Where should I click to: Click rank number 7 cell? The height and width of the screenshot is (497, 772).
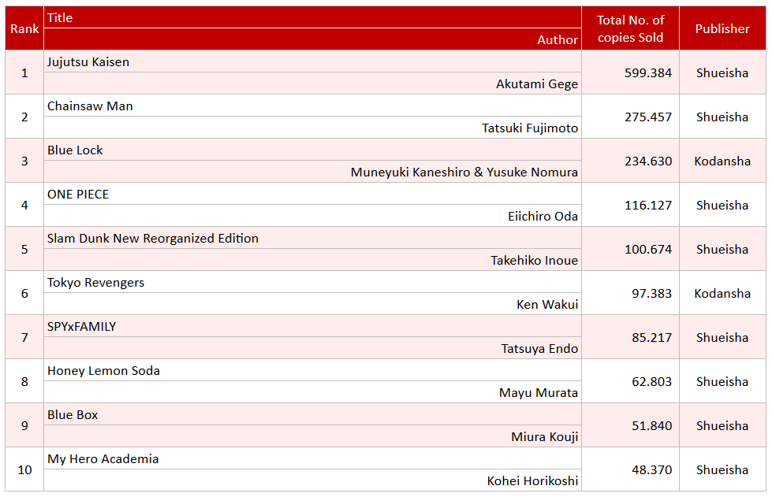24,338
